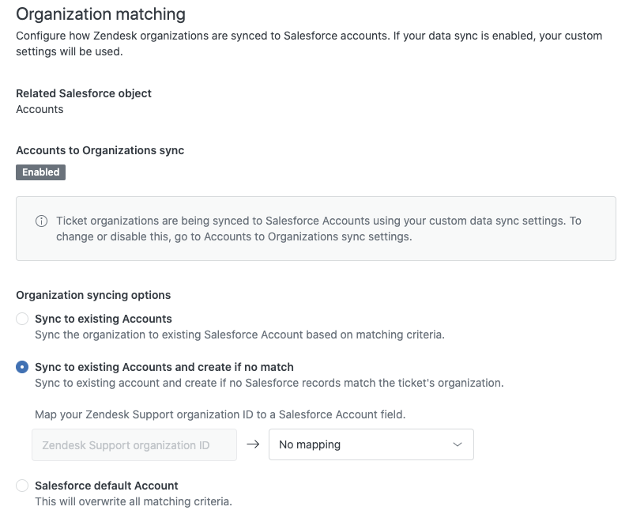Click the 'Related Salesforce object' label

84,93
